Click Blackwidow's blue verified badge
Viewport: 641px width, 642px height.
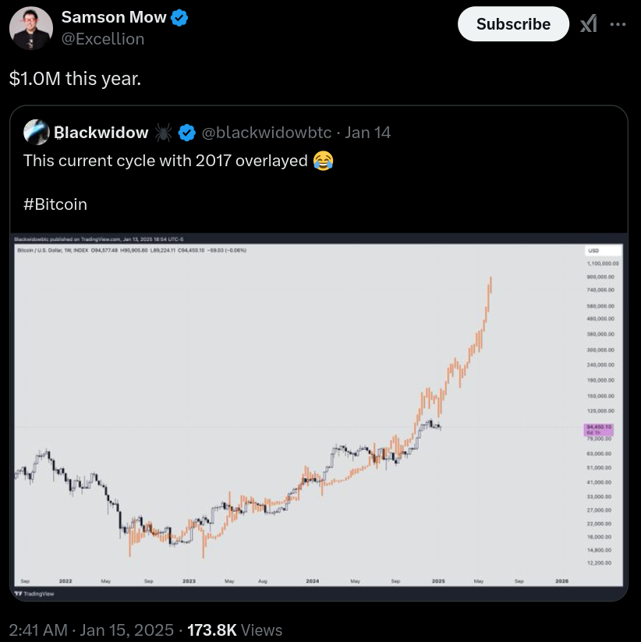[x=187, y=133]
